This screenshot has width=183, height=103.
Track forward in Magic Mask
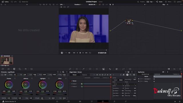(x=108, y=75)
